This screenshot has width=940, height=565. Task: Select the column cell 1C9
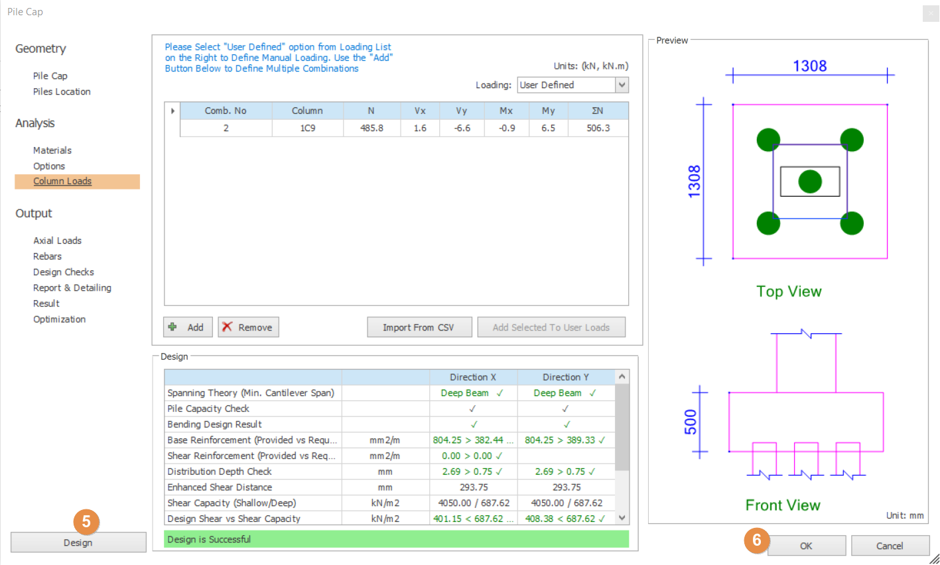pos(307,128)
